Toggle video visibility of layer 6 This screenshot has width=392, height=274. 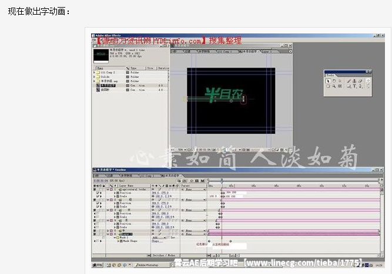(x=95, y=234)
